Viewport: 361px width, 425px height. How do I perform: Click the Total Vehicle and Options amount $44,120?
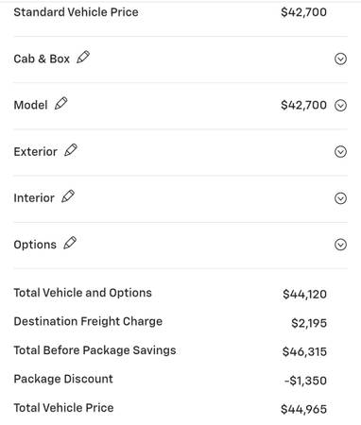pyautogui.click(x=304, y=295)
